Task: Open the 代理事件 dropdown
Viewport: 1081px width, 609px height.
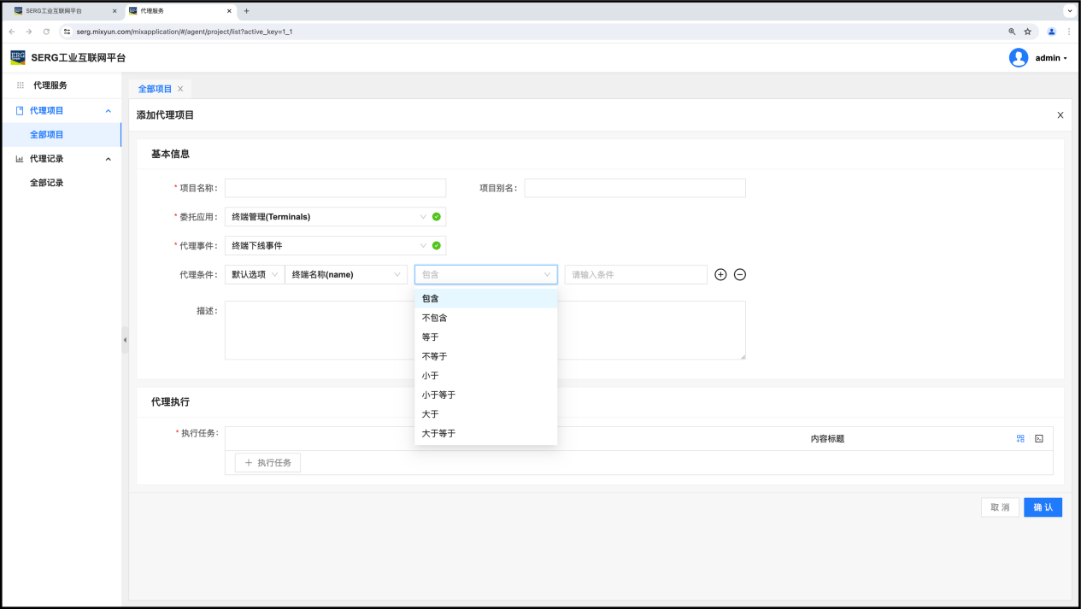Action: (x=328, y=246)
